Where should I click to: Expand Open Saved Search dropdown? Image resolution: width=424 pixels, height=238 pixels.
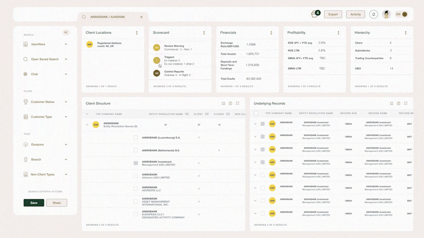coord(66,59)
